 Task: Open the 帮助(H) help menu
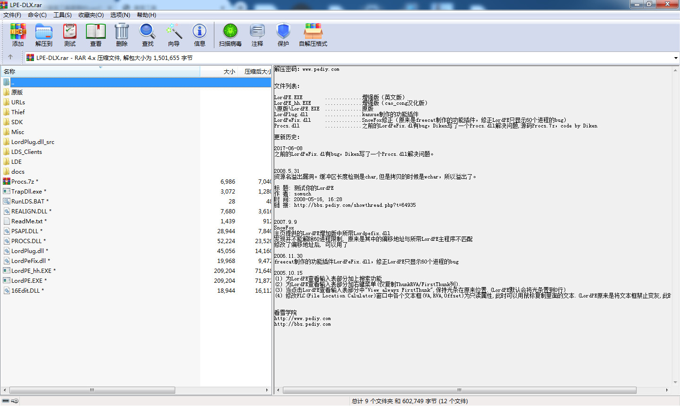146,15
